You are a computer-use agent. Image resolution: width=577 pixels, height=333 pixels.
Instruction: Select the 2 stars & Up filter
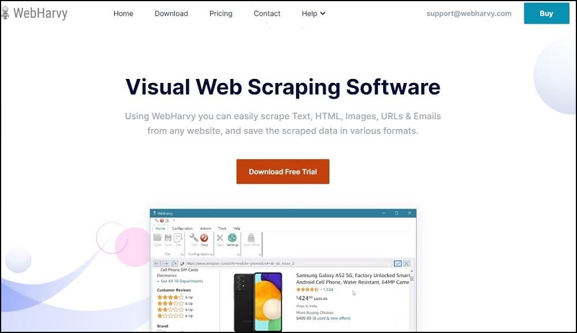click(175, 310)
